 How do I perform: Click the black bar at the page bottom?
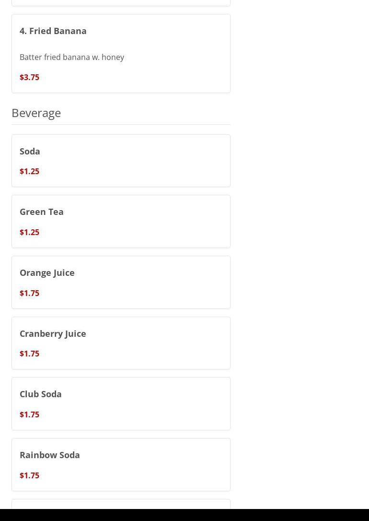(x=184, y=515)
